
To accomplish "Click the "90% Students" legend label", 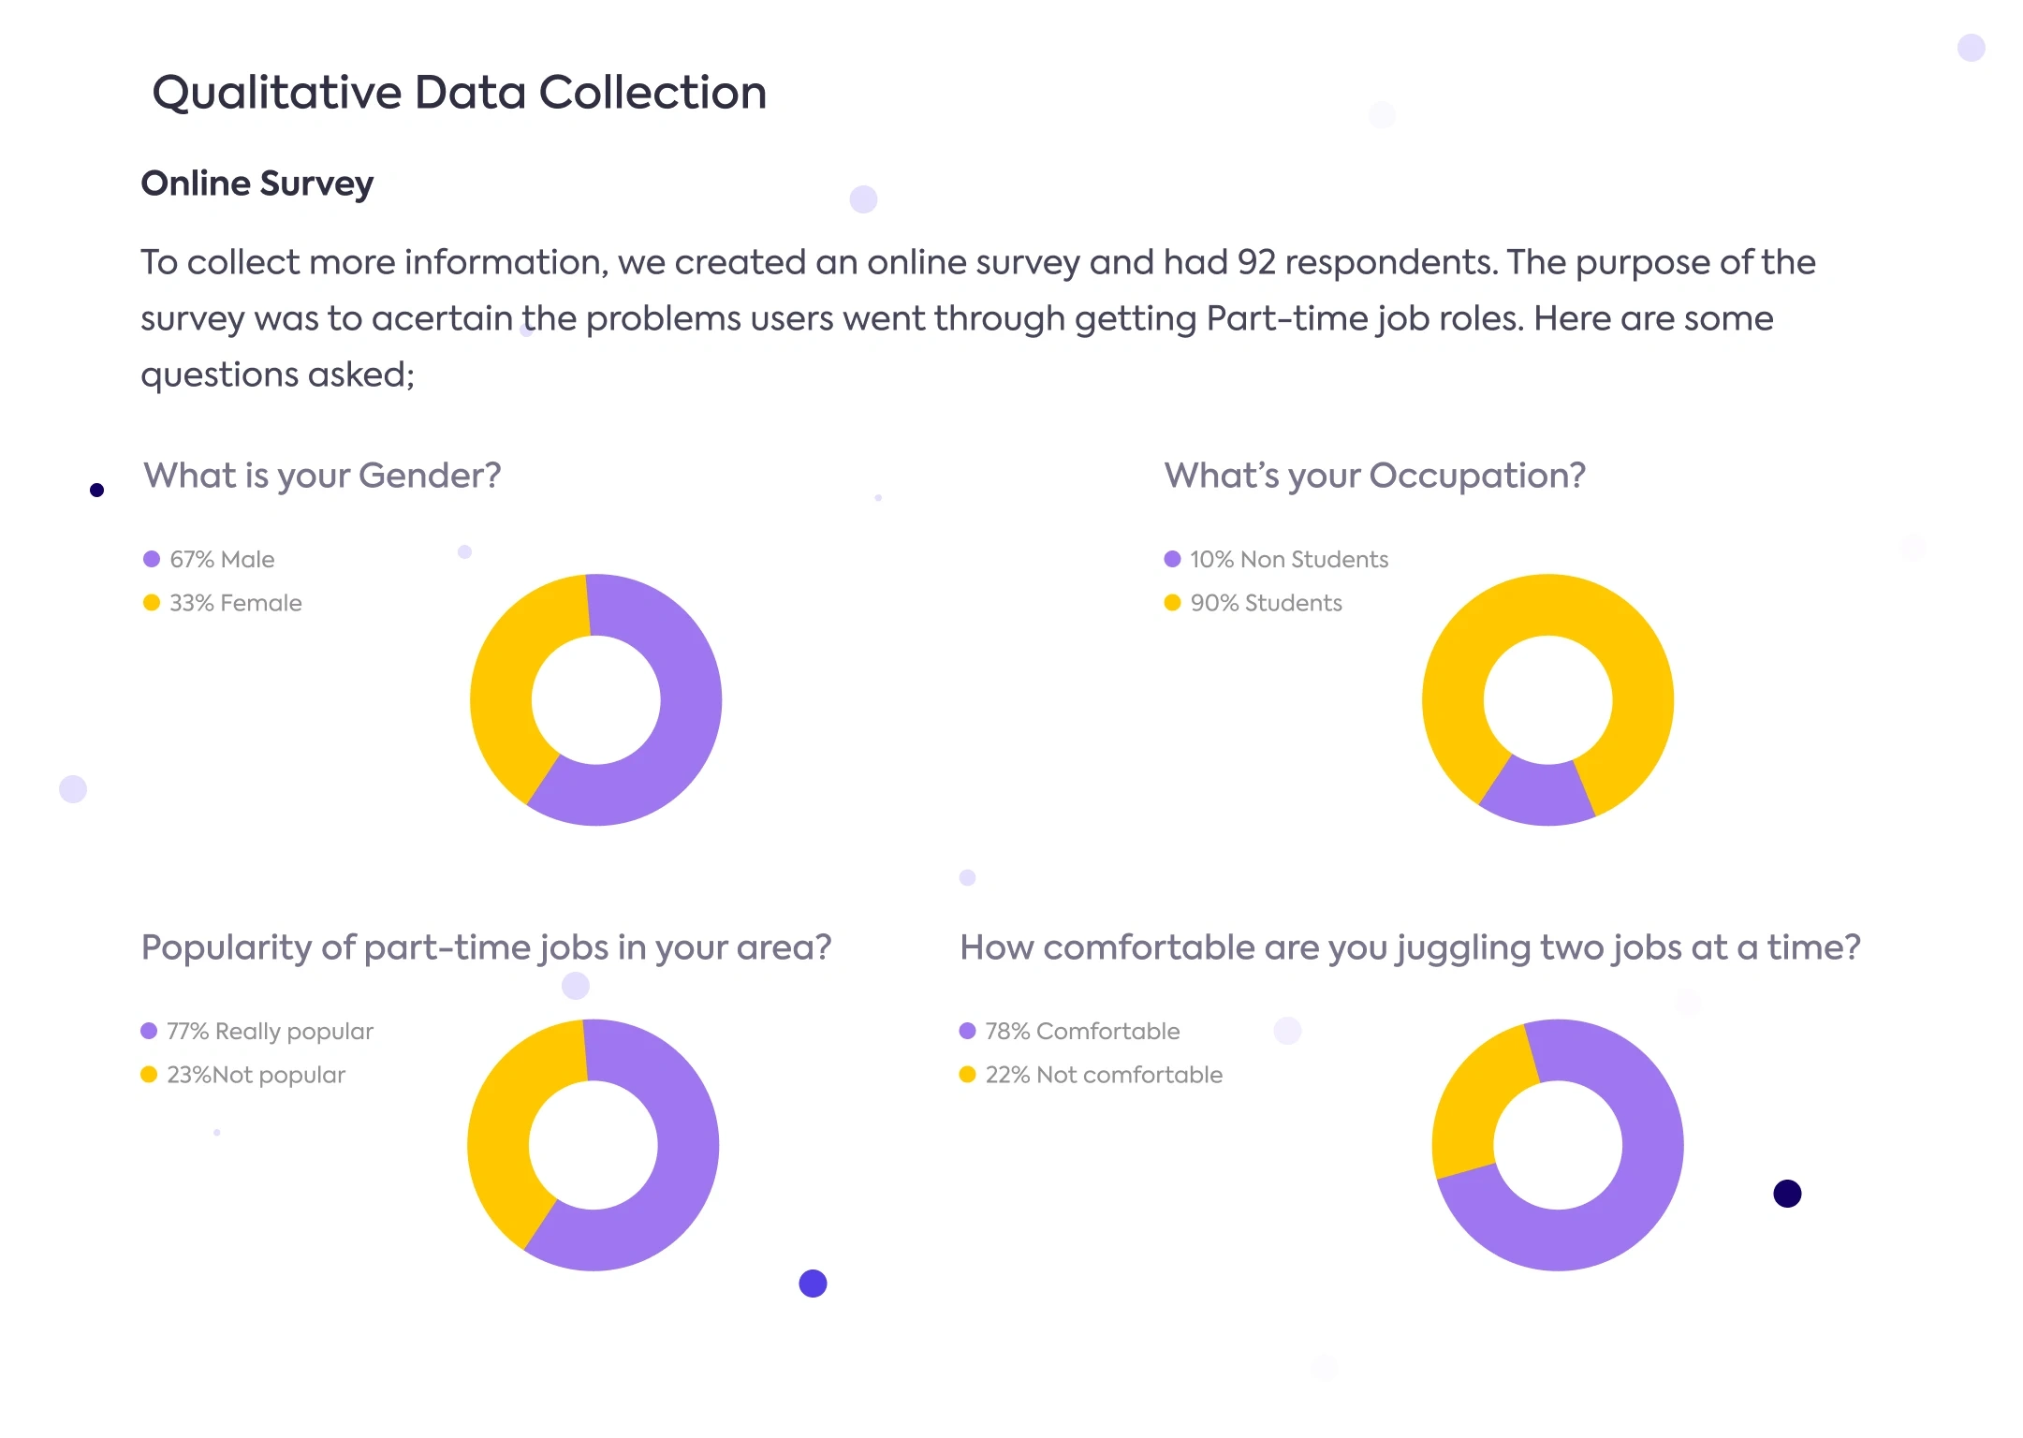I will click(1266, 603).
